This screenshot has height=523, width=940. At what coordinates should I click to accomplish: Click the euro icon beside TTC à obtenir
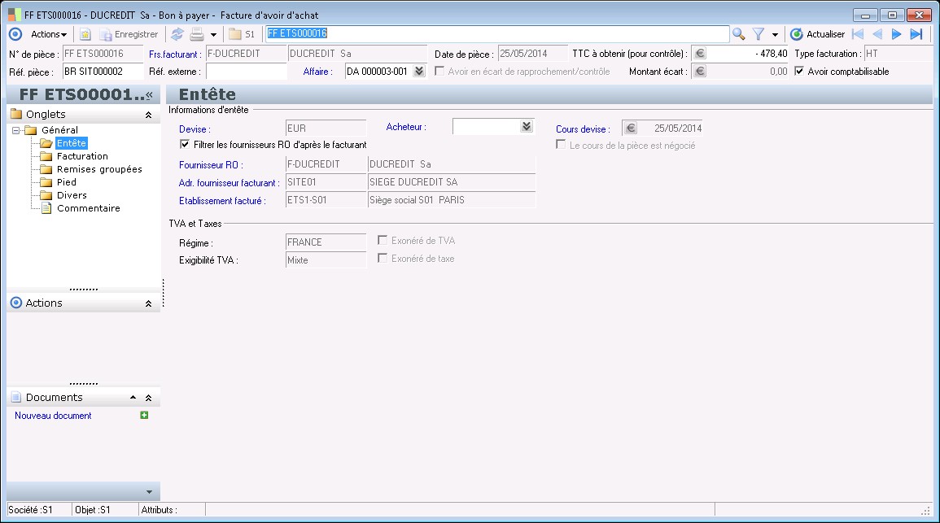(699, 54)
